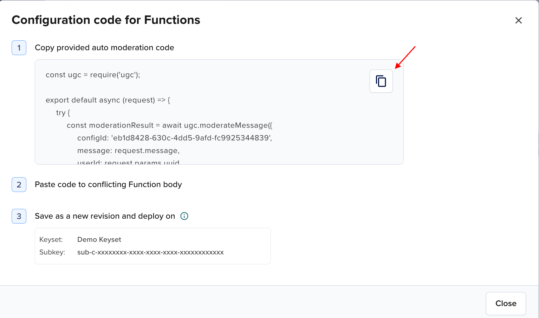
Task: Select the line const ugc = require('ugc')
Action: 93,74
